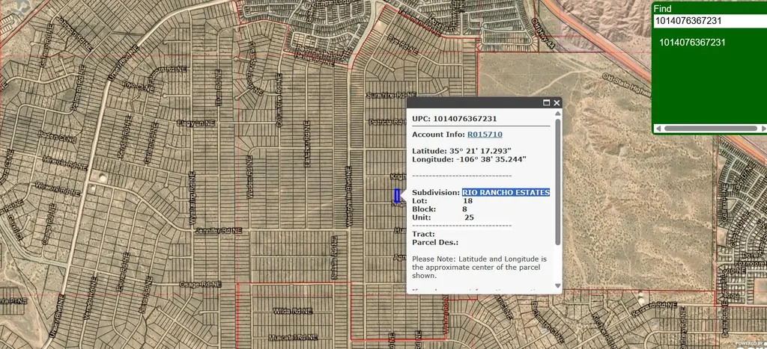This screenshot has width=767, height=349.
Task: Click the highlighted RIO RANCHO ESTATES text
Action: [x=506, y=192]
